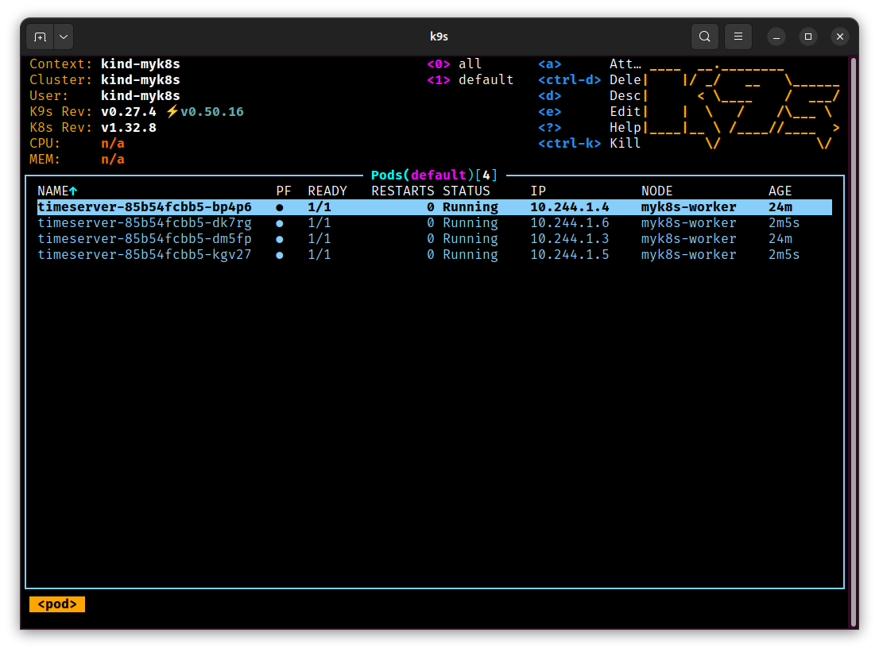Select pod timeserver-85b54fcbb5-dm5fp
Screen dimensions: 879x652
435,238
